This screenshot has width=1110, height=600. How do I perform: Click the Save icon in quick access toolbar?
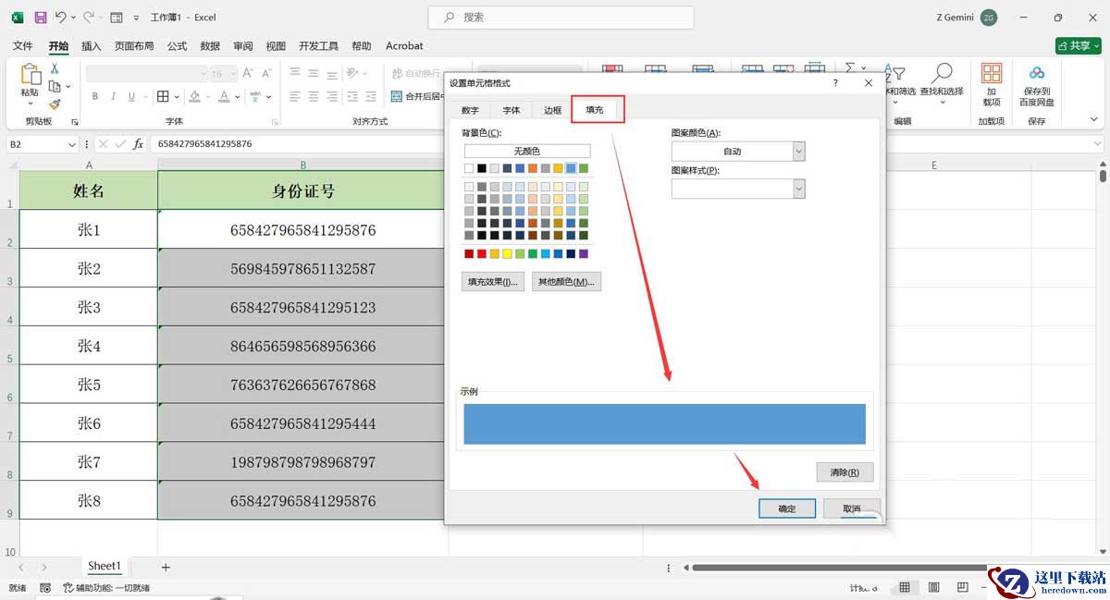pyautogui.click(x=40, y=18)
